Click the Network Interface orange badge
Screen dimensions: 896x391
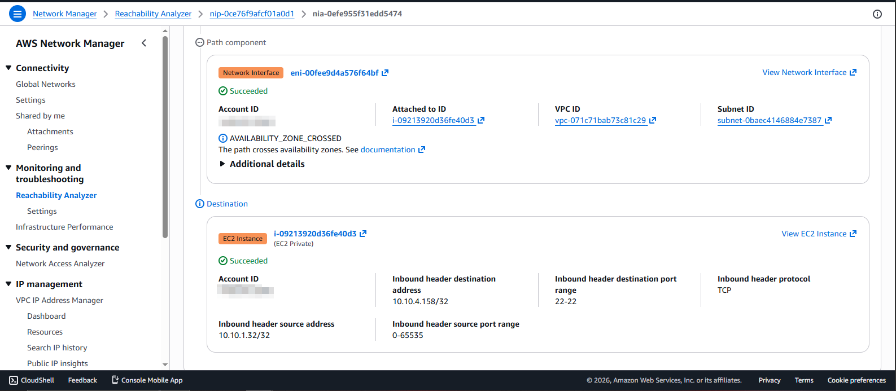[251, 73]
